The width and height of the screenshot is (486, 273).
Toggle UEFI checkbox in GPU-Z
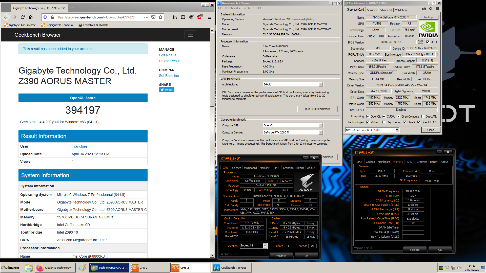[428, 42]
